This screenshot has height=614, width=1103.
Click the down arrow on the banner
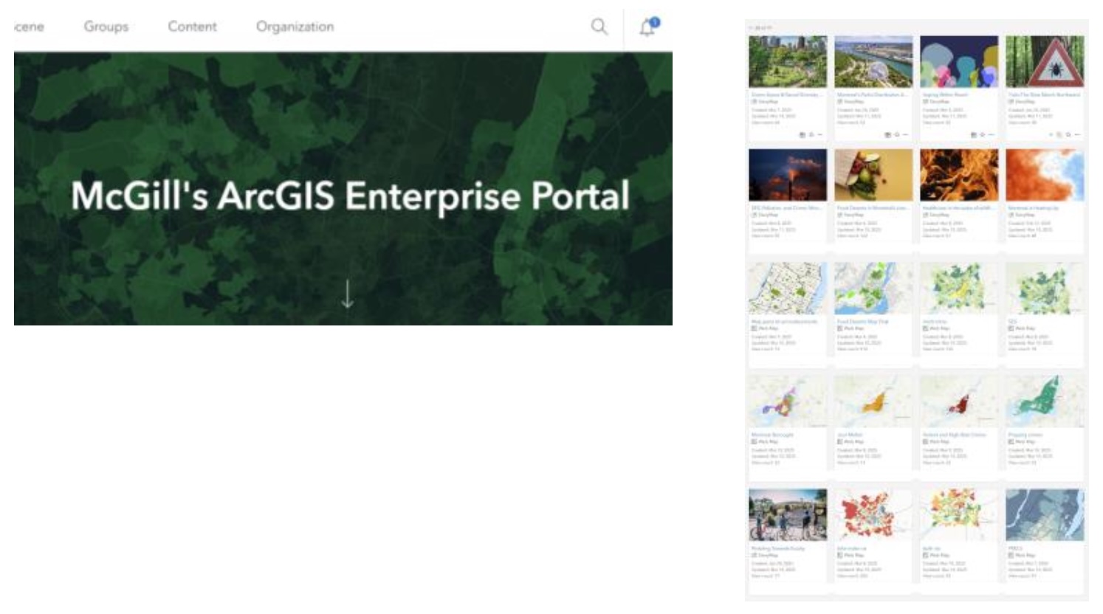347,294
